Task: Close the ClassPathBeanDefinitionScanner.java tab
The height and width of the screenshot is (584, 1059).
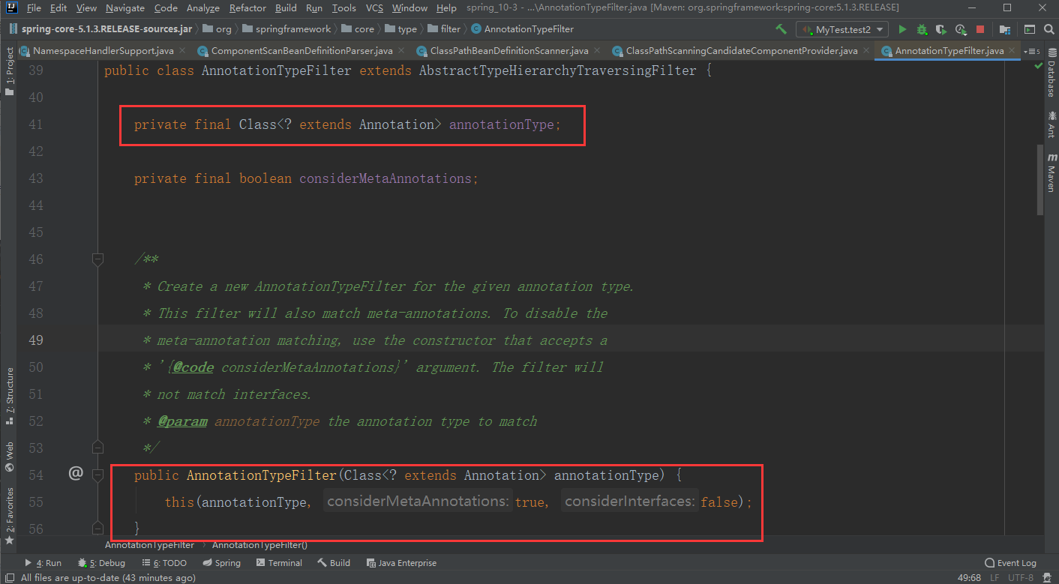Action: point(596,51)
